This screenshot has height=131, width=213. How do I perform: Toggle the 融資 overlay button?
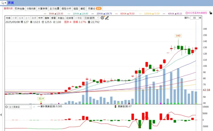point(34,18)
